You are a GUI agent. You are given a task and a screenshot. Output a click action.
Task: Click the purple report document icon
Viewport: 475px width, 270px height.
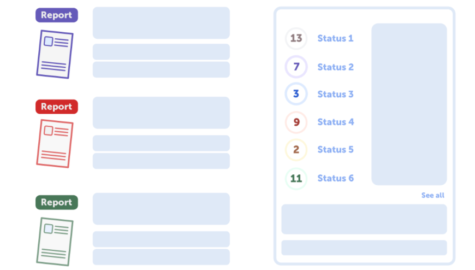tap(55, 54)
